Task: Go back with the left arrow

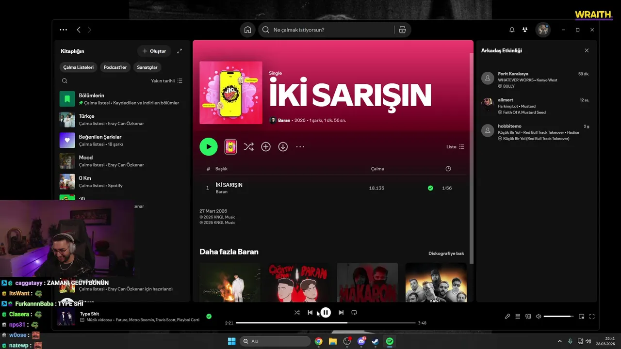Action: click(x=79, y=30)
